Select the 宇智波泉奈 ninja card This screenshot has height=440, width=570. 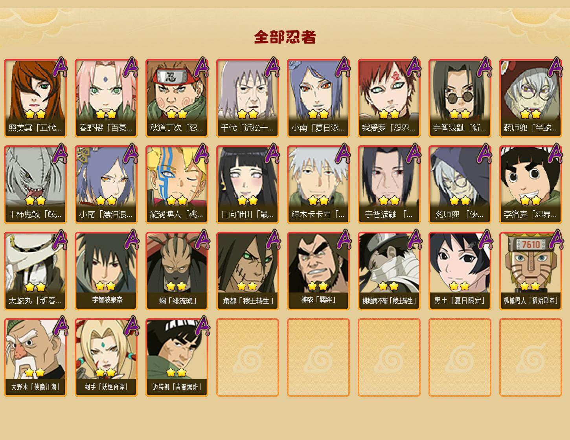pyautogui.click(x=106, y=271)
